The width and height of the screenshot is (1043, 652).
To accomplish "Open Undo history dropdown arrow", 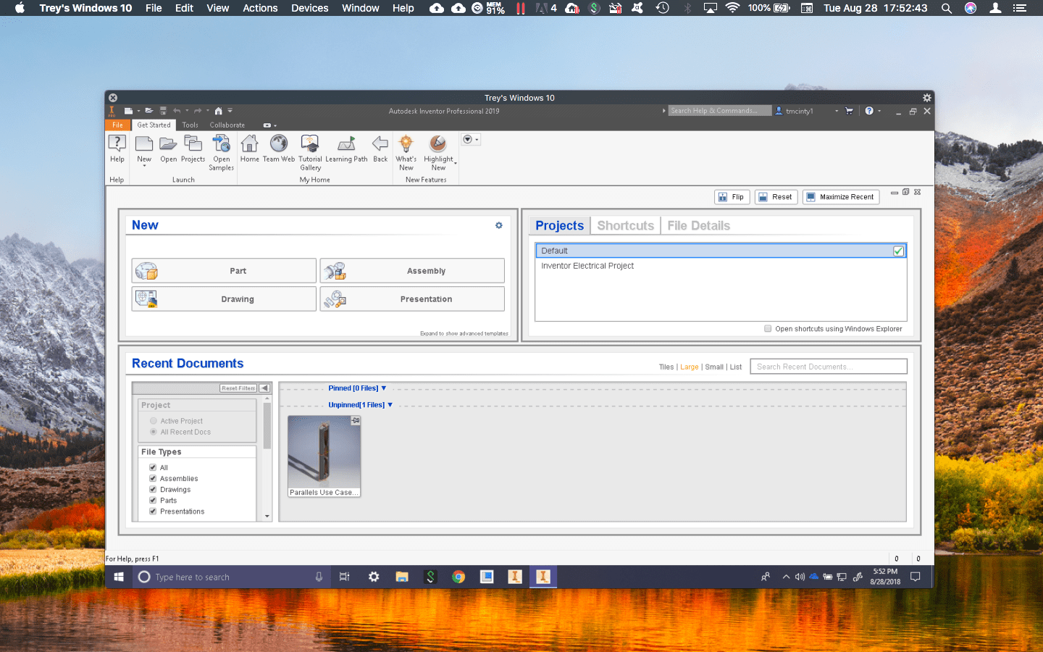I will tap(187, 111).
